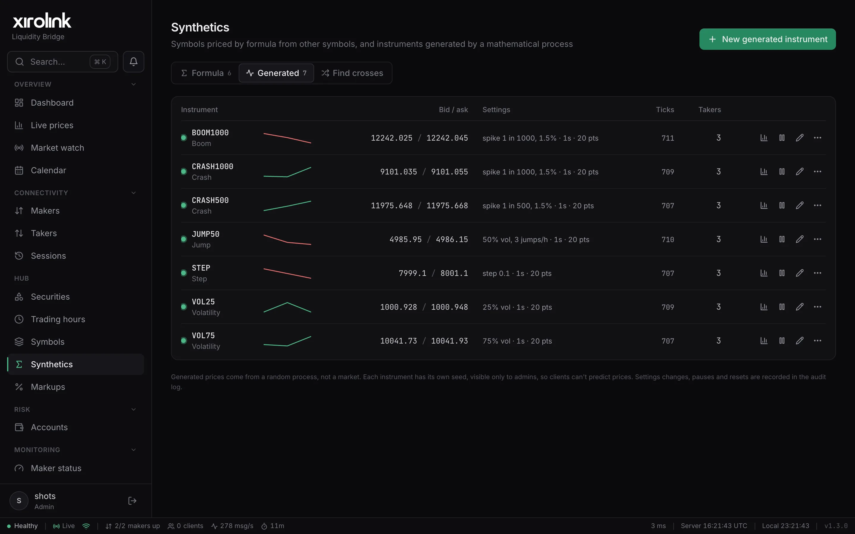Edit the JUMP50 instrument settings
Screen dimensions: 855x534
click(x=800, y=239)
